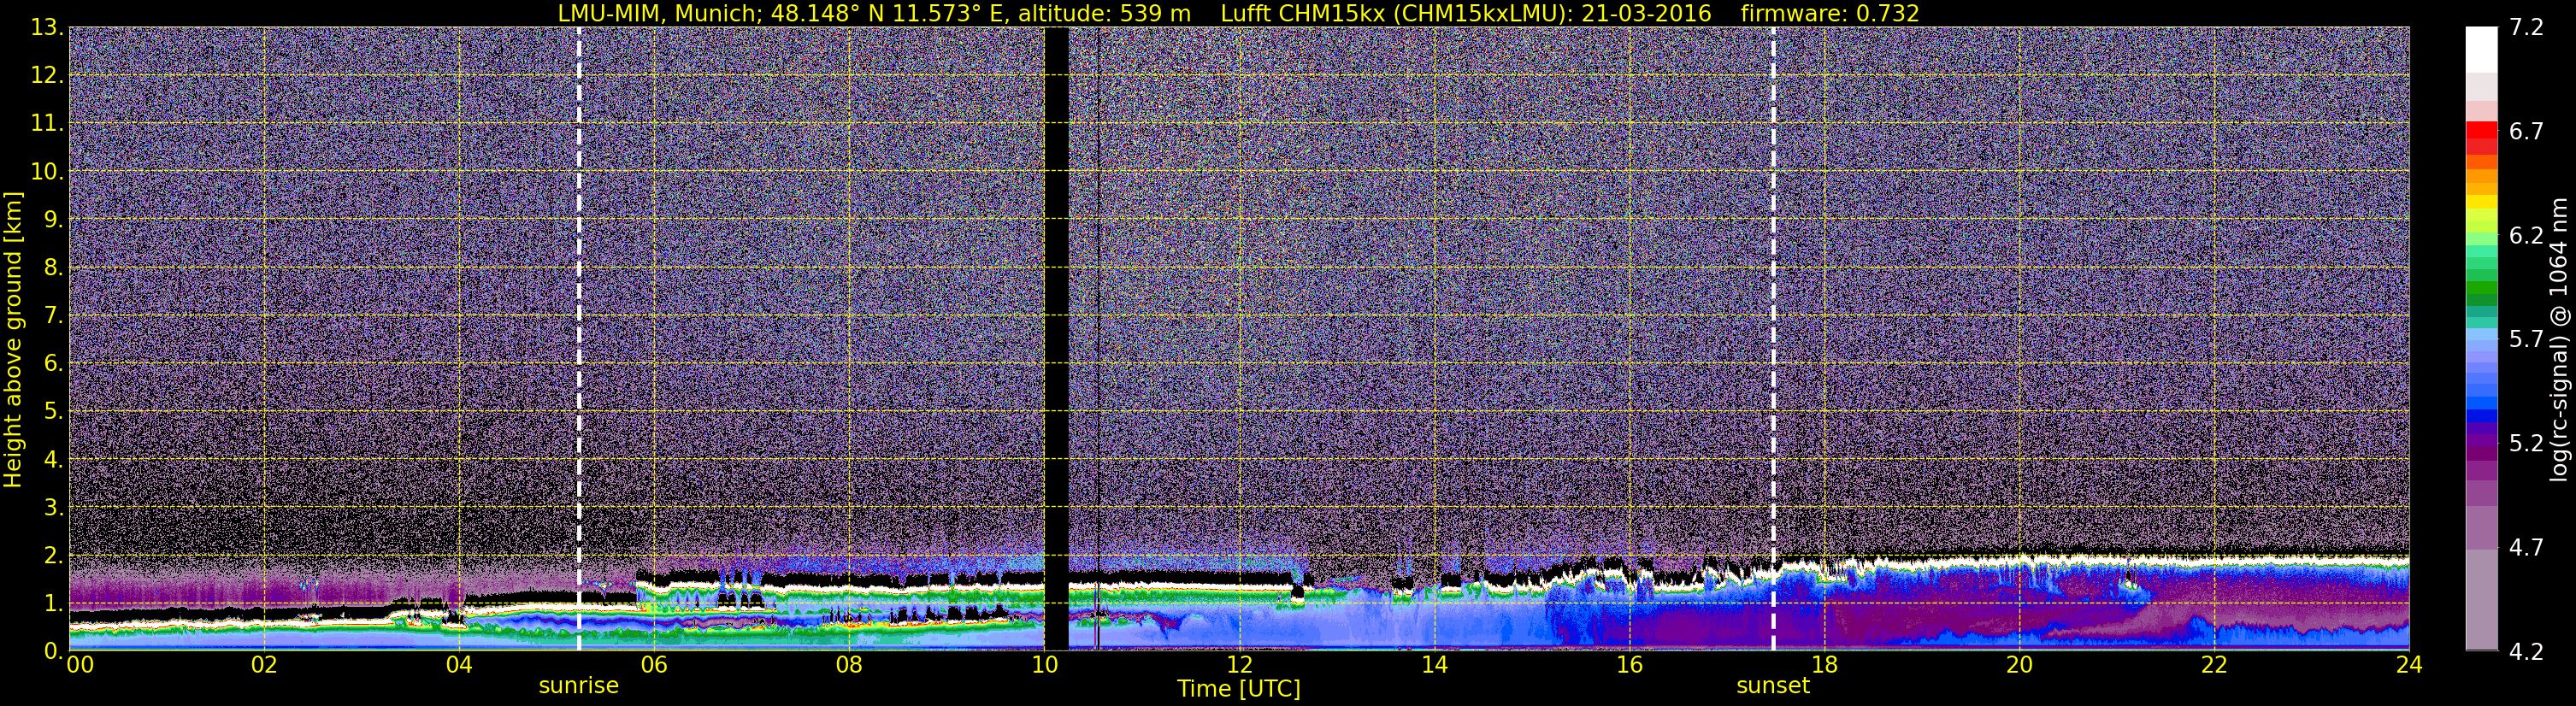
Task: Click the colorbar label 'log(rc-signal) @ 1064 nm'
Action: click(2559, 339)
